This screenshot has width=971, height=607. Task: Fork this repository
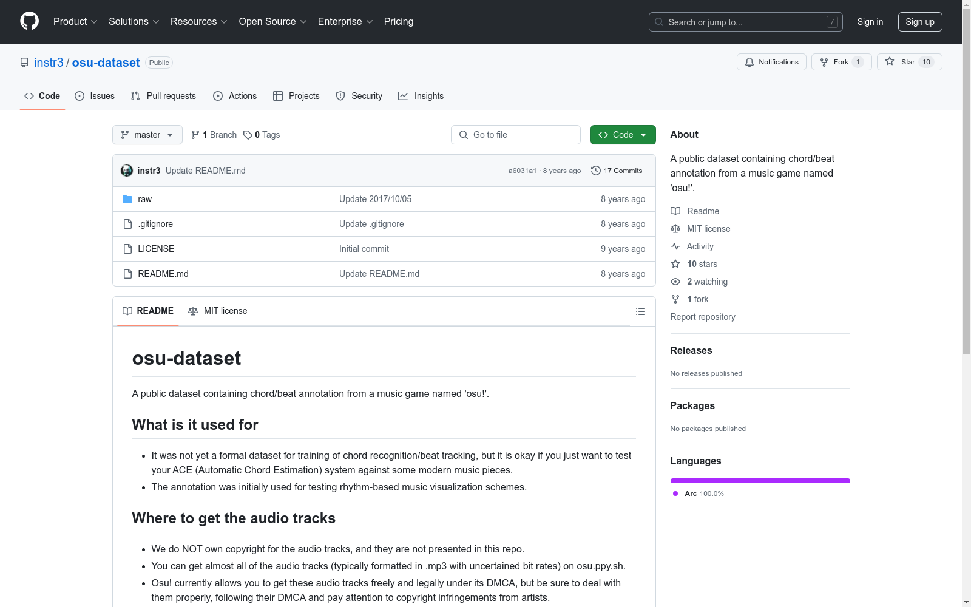click(841, 62)
